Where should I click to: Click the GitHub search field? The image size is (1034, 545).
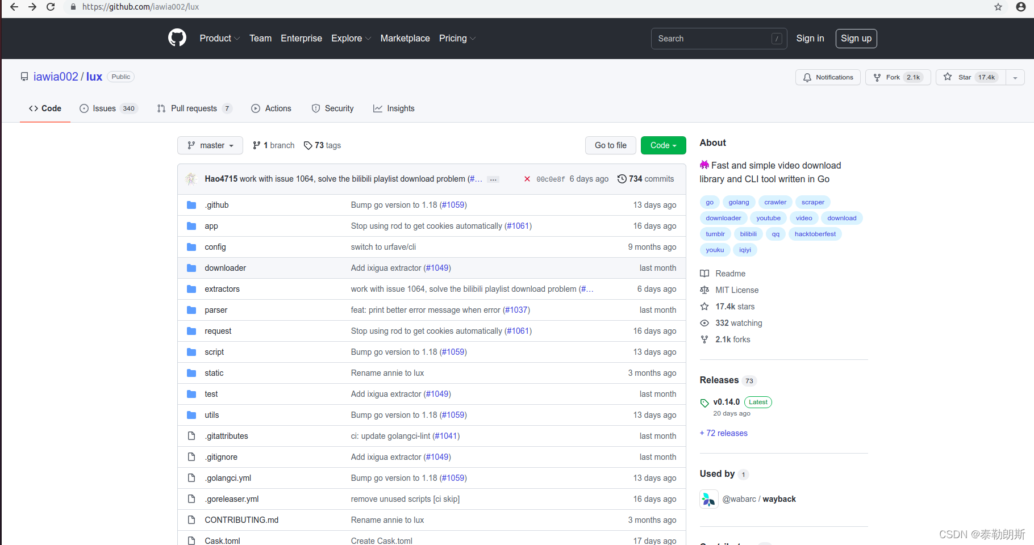pyautogui.click(x=719, y=39)
